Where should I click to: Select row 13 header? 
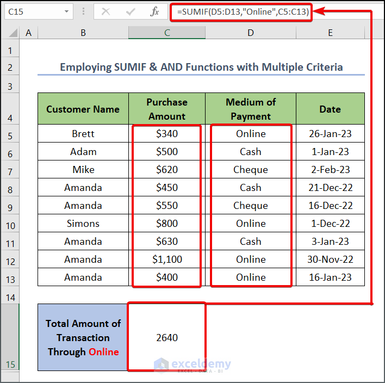[x=10, y=277]
